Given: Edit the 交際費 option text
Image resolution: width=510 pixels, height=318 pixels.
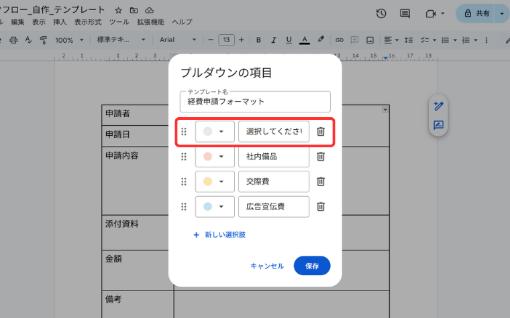Looking at the screenshot, I should click(x=274, y=181).
